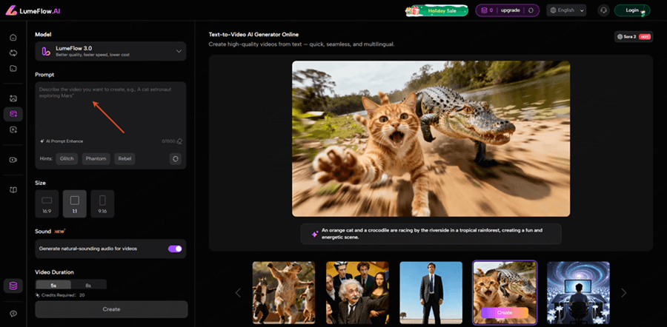
Task: Select the highlighted text-to-video sidebar icon
Action: tap(13, 114)
